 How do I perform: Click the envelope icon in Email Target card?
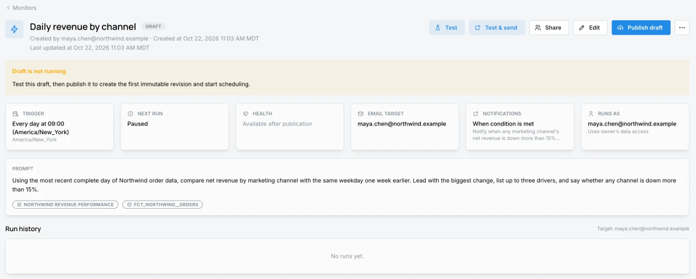360,114
